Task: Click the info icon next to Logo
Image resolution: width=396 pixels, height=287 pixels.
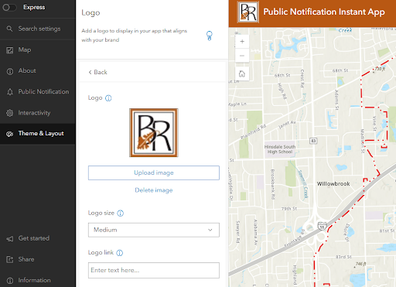Action: pos(108,98)
